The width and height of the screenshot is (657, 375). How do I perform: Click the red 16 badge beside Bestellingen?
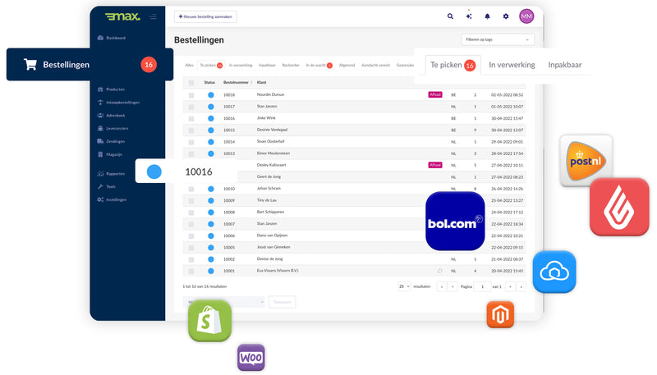pyautogui.click(x=149, y=65)
